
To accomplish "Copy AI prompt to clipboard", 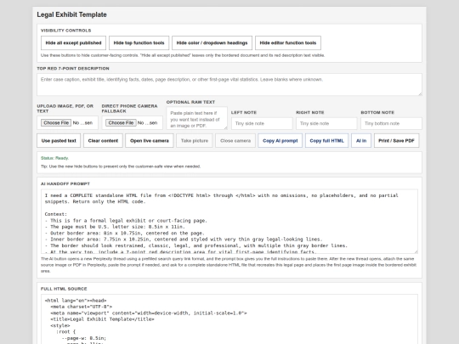I will [x=280, y=141].
